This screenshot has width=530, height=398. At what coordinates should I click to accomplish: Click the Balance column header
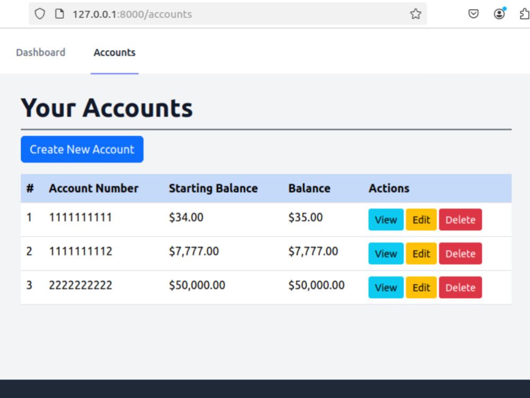tap(310, 188)
